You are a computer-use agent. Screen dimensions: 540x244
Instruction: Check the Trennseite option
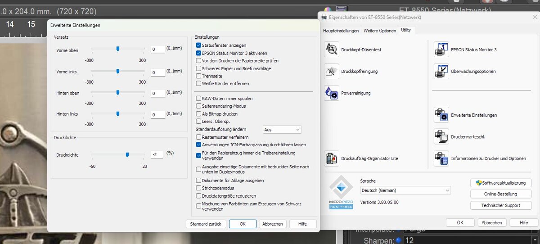(198, 76)
